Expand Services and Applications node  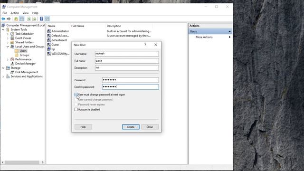click(x=3, y=76)
